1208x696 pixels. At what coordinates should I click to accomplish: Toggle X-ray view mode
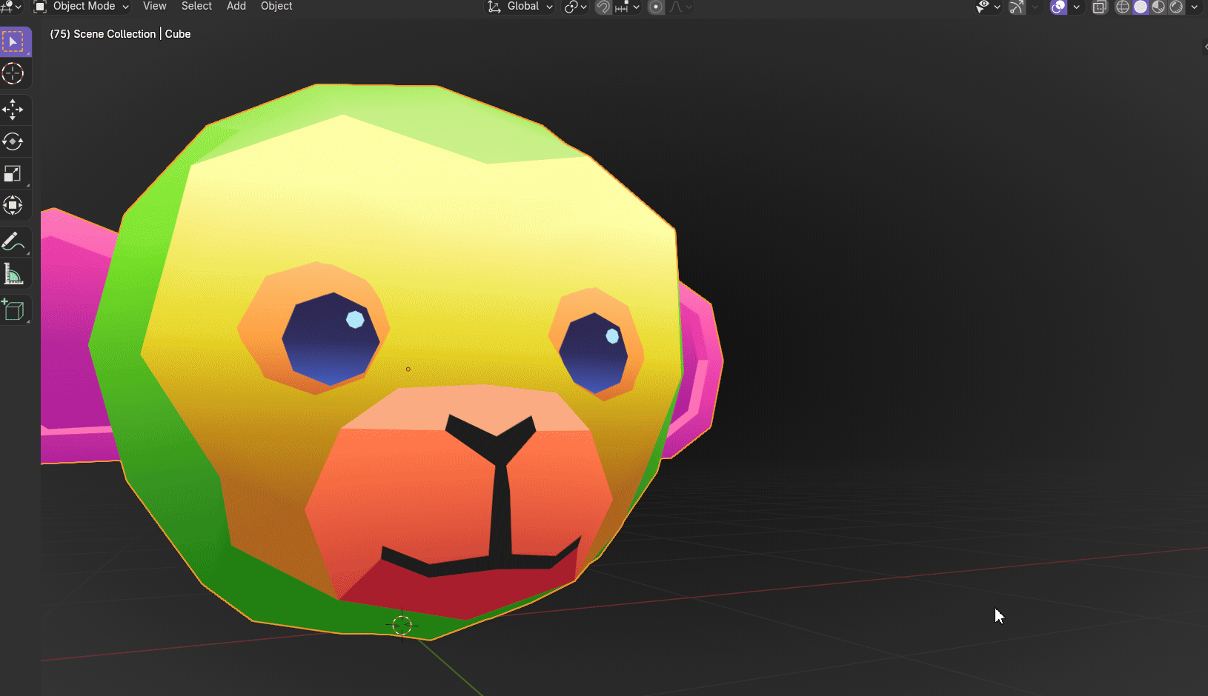click(1100, 7)
